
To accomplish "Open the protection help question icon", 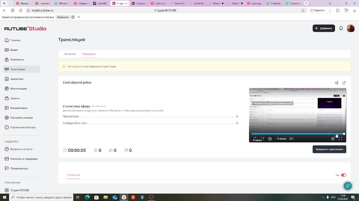I will (73, 17).
